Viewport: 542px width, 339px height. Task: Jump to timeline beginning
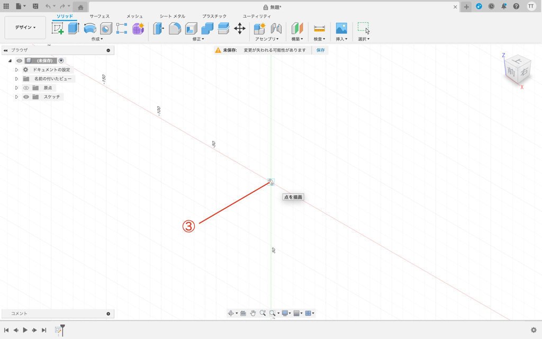(6, 330)
